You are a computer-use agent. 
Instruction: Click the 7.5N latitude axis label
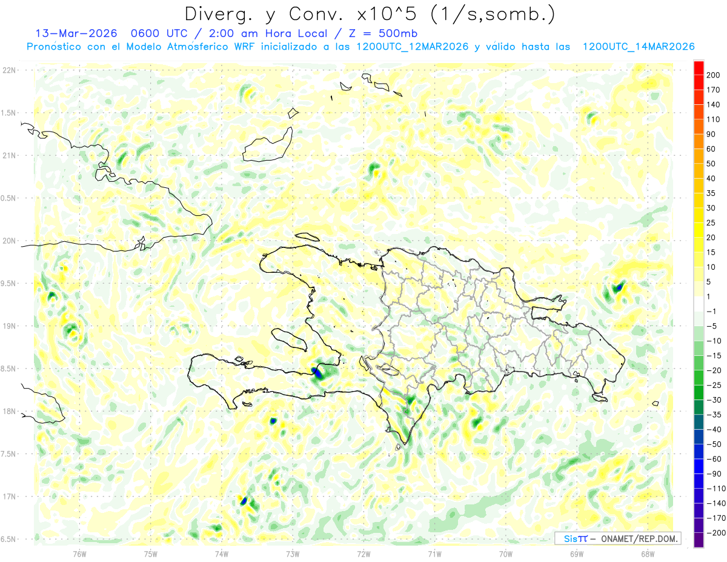[8, 454]
